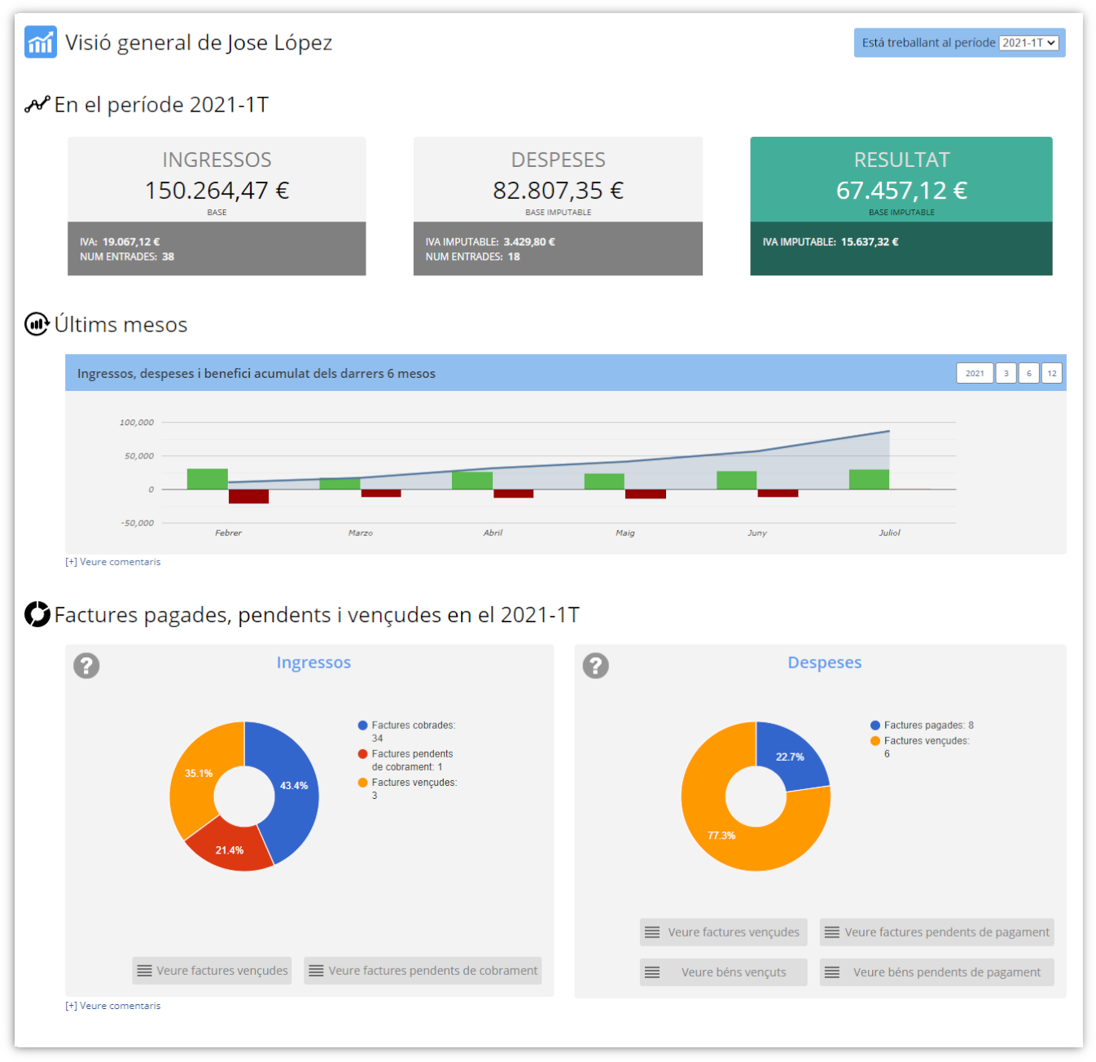This screenshot has width=1096, height=1062.
Task: Click the IVA IMPUTABLE value 15.637,32 €
Action: 870,242
